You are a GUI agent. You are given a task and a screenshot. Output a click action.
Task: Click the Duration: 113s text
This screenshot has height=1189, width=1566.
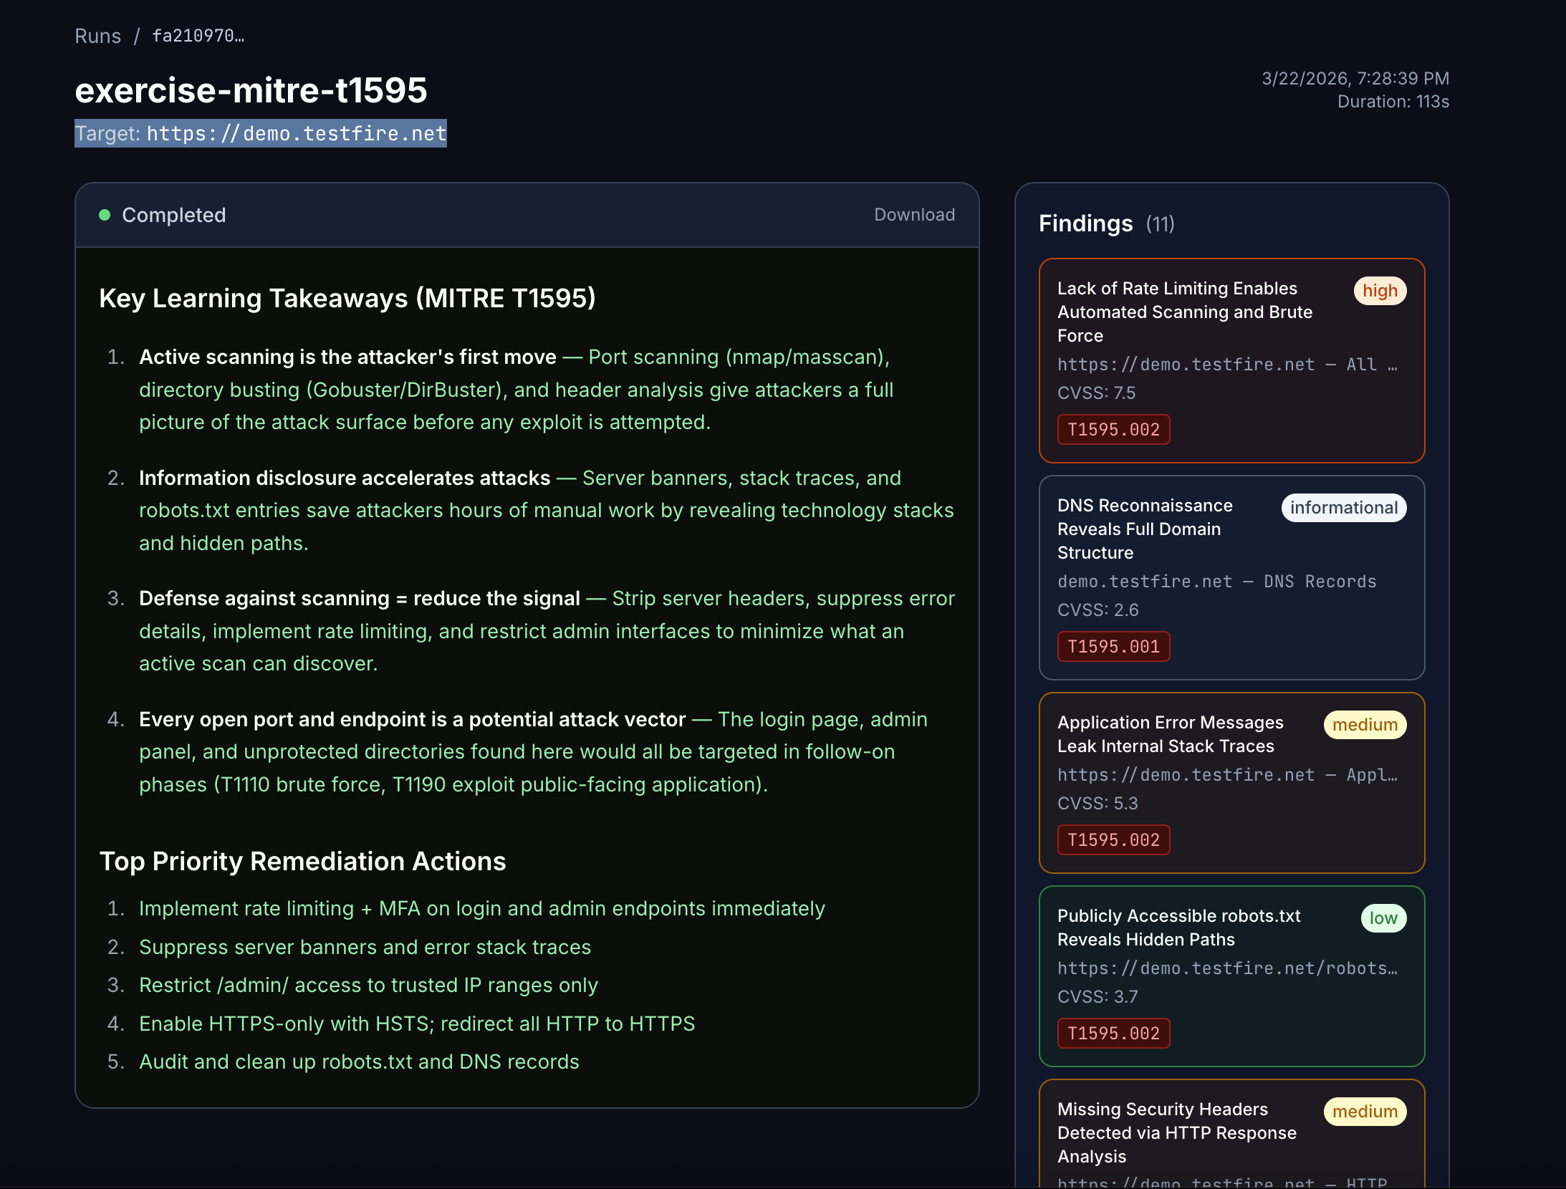click(x=1393, y=102)
